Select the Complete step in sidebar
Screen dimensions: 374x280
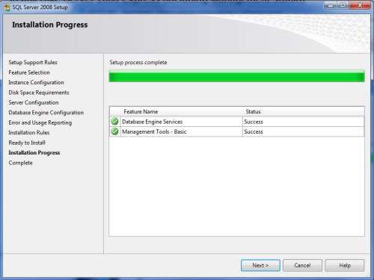pyautogui.click(x=21, y=163)
